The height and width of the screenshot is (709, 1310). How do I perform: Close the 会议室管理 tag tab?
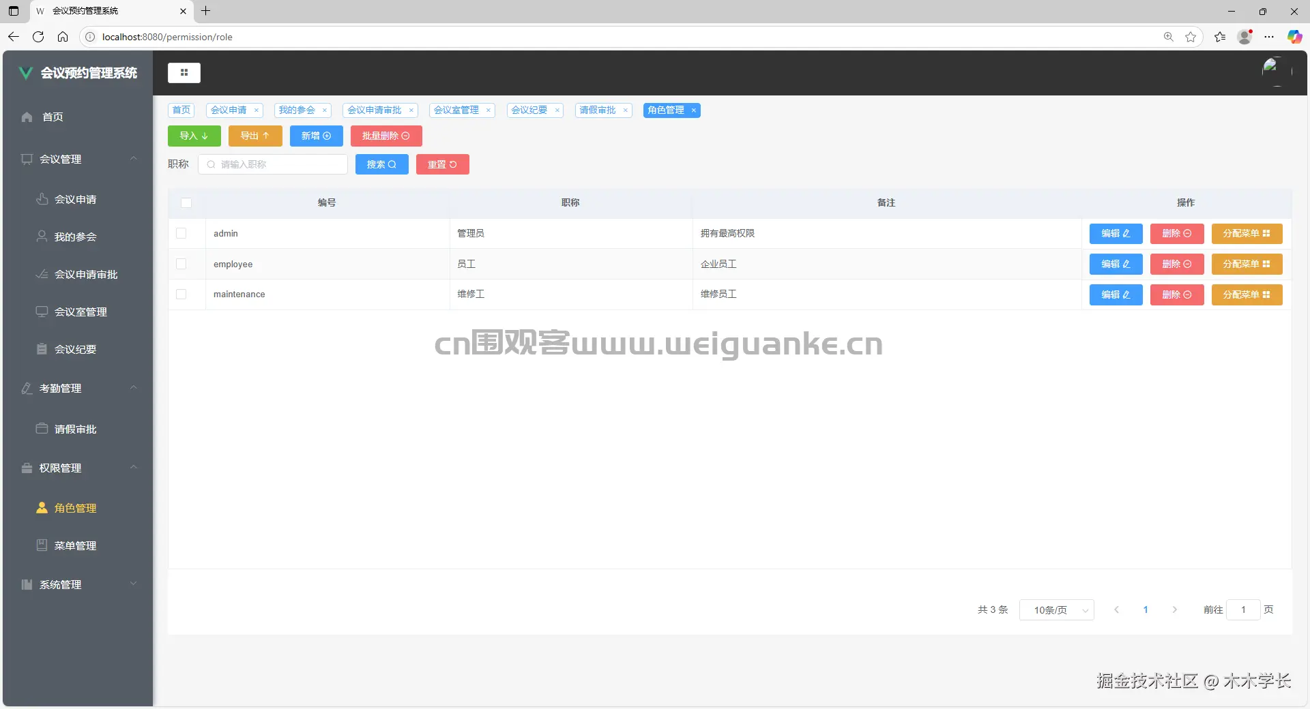point(489,110)
